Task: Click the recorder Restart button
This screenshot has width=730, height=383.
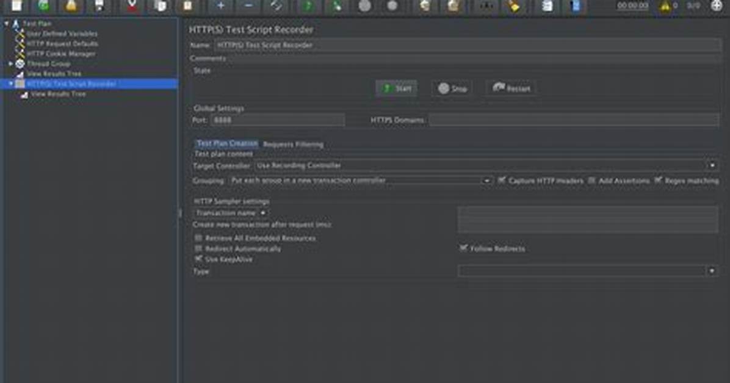Action: (511, 88)
